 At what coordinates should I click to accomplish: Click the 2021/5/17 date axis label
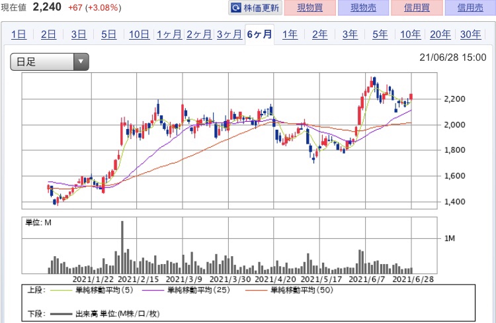pyautogui.click(x=321, y=279)
